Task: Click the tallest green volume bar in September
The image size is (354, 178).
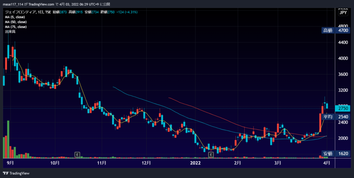Action: 8,139
